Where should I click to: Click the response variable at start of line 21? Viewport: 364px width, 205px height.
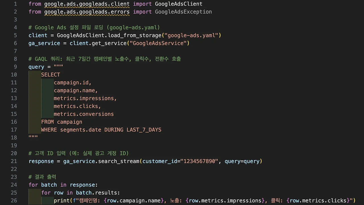[41, 161]
